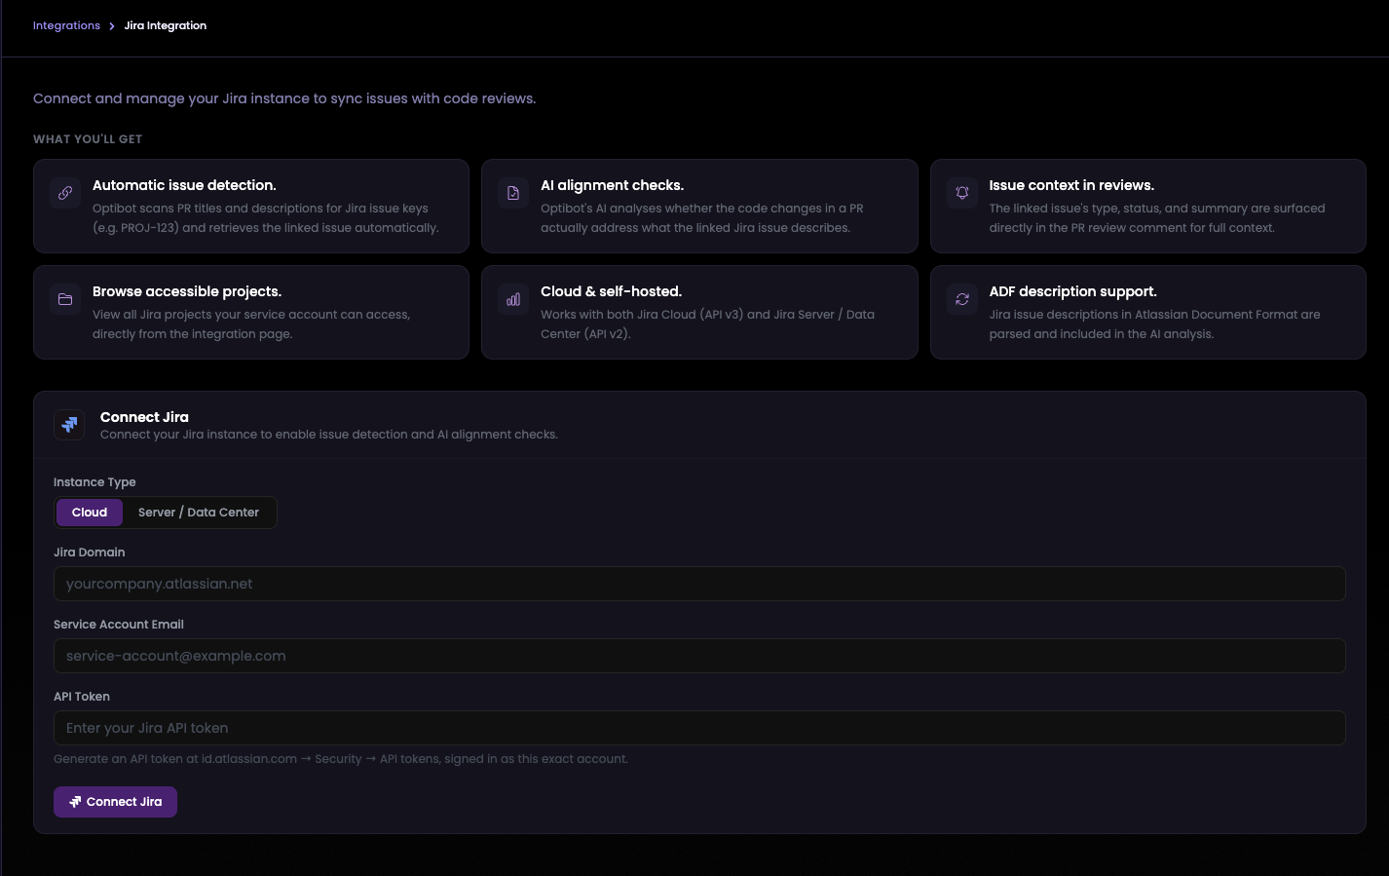
Task: Click the folder icon beside Browse accessible projects
Action: (x=65, y=299)
